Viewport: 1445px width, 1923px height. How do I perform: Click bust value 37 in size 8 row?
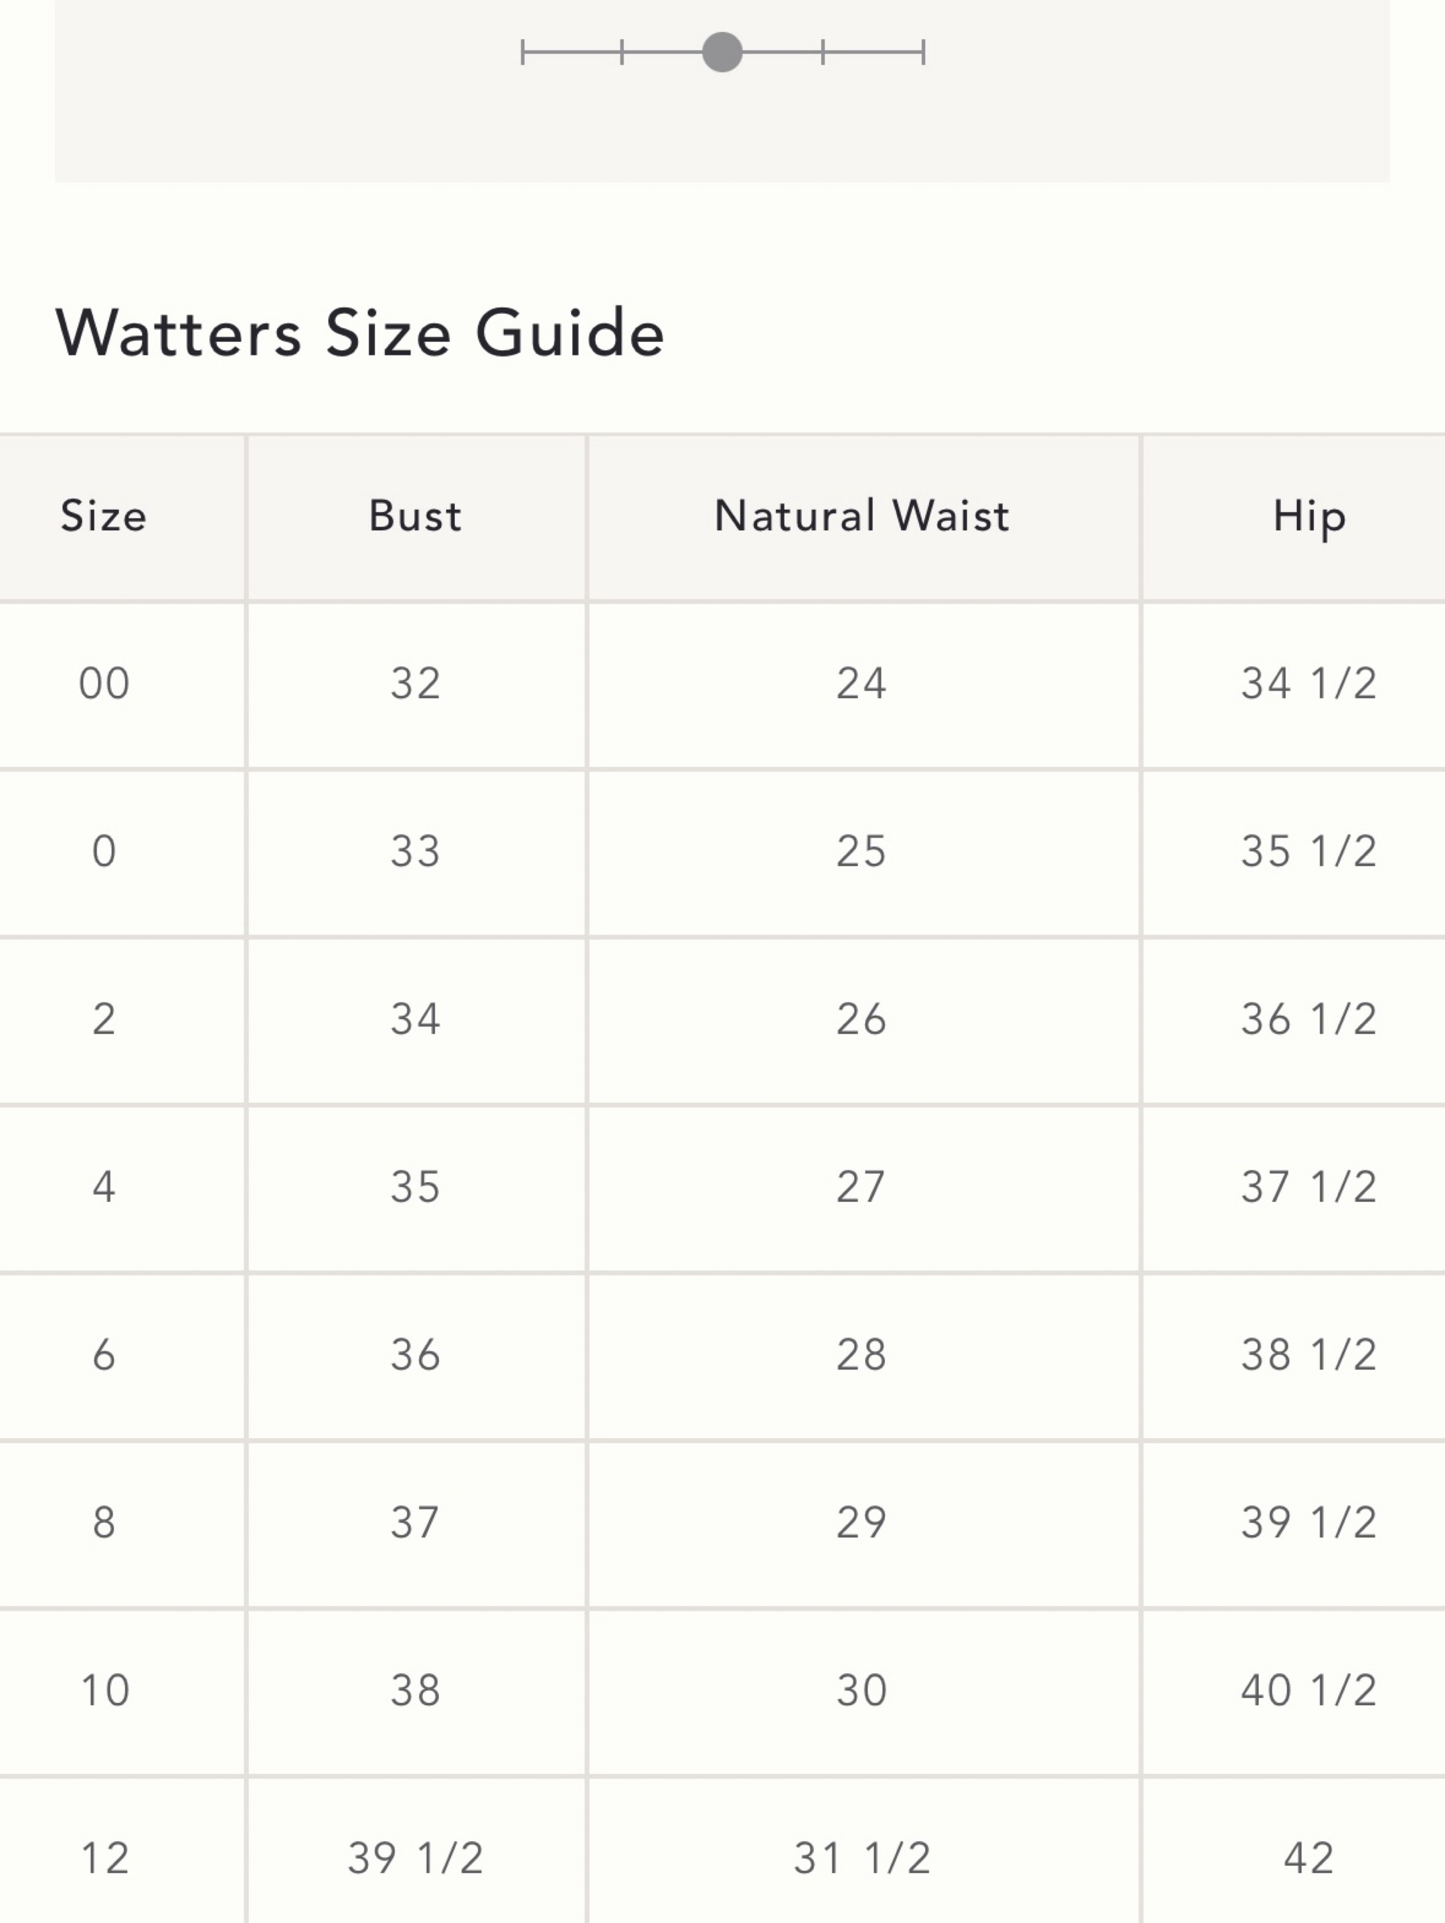click(x=415, y=1522)
